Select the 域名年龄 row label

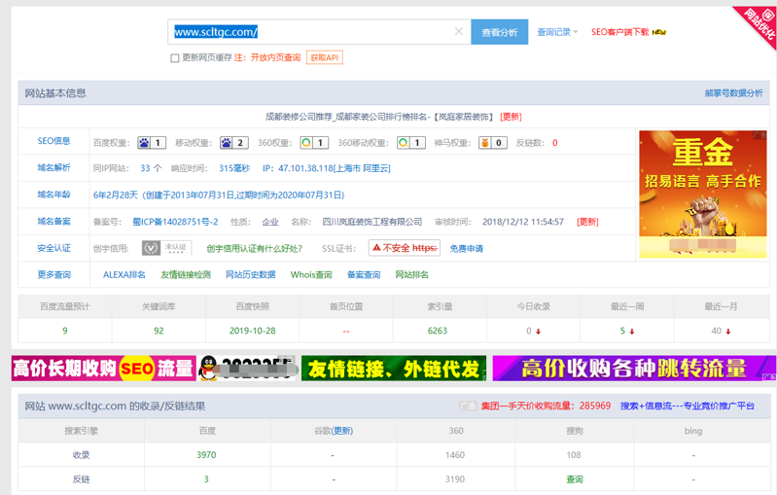pyautogui.click(x=54, y=194)
